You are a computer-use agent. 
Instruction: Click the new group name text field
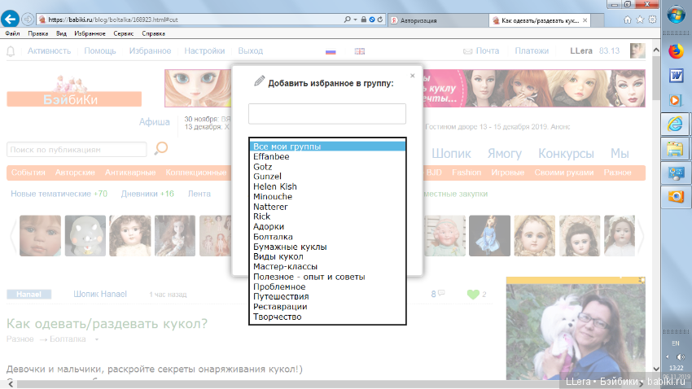(326, 114)
